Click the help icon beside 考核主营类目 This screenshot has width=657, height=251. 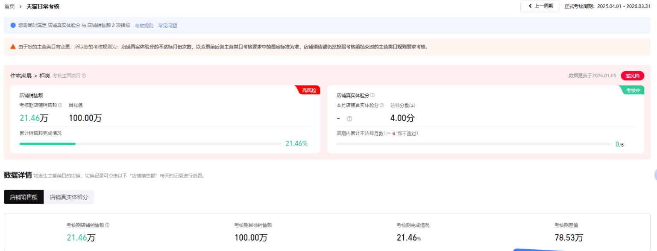[84, 76]
